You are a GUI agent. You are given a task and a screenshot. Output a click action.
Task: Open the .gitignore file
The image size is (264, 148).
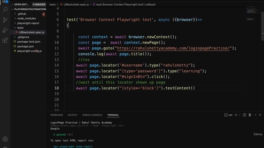(x=23, y=37)
